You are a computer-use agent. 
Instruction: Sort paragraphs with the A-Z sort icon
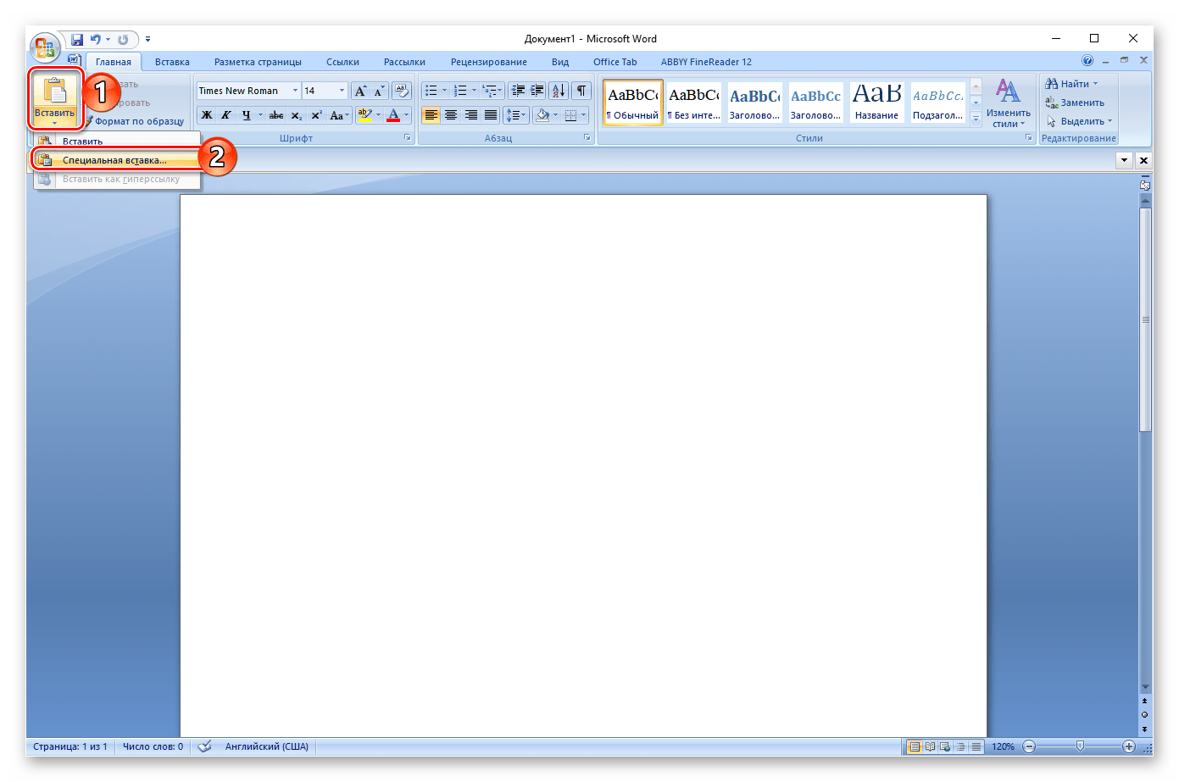[x=559, y=91]
